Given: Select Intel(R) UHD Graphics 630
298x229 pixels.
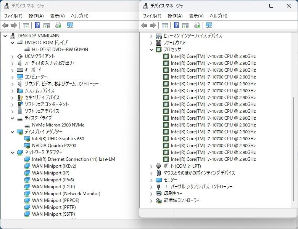Looking at the screenshot, I should pos(58,139).
